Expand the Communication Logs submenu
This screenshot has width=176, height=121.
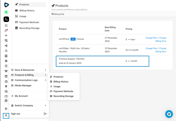29,80
